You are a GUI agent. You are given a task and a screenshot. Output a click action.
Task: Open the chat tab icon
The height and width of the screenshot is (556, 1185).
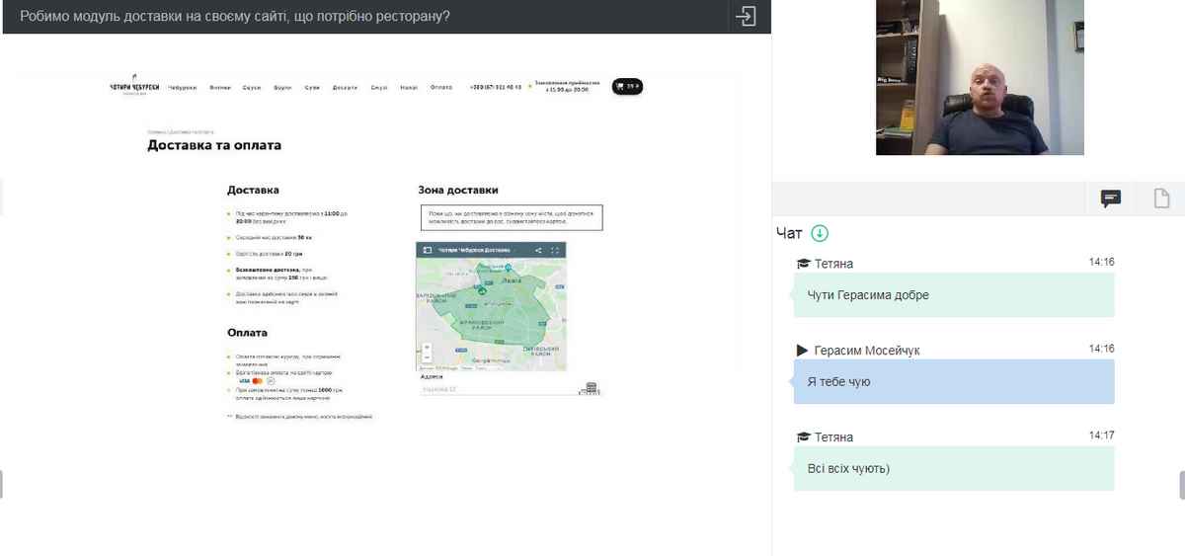pyautogui.click(x=1111, y=199)
